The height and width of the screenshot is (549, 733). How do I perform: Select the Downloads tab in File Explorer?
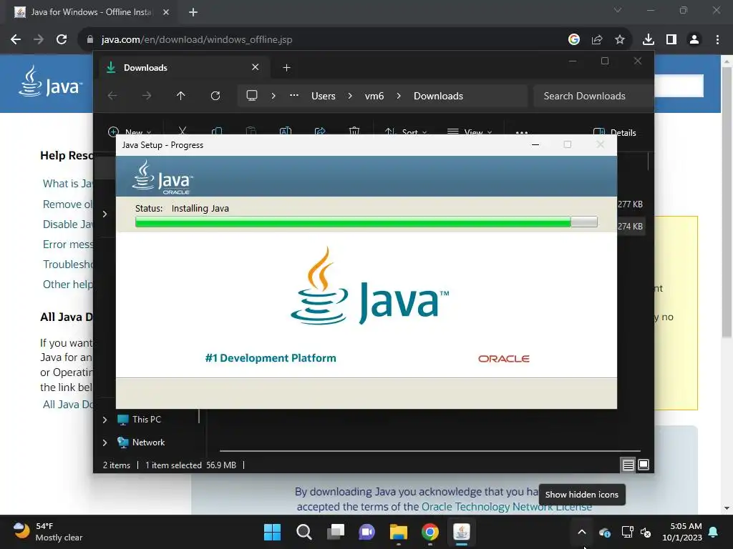click(x=185, y=68)
